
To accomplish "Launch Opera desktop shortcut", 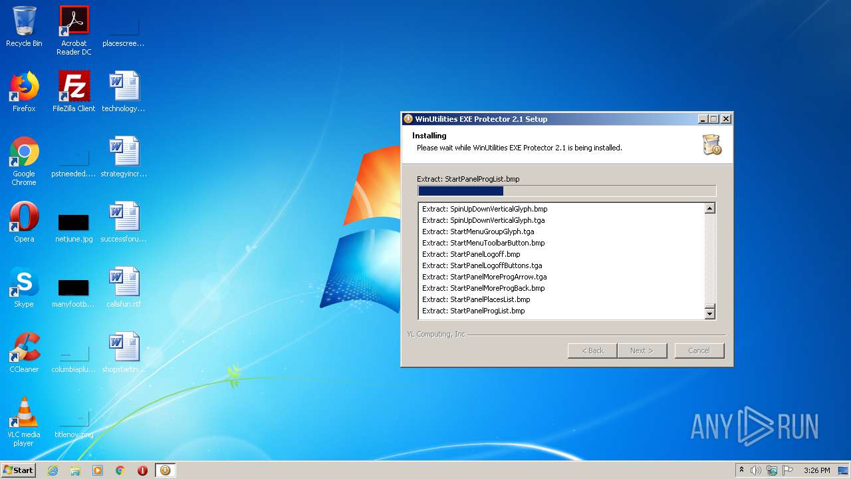I will click(24, 222).
